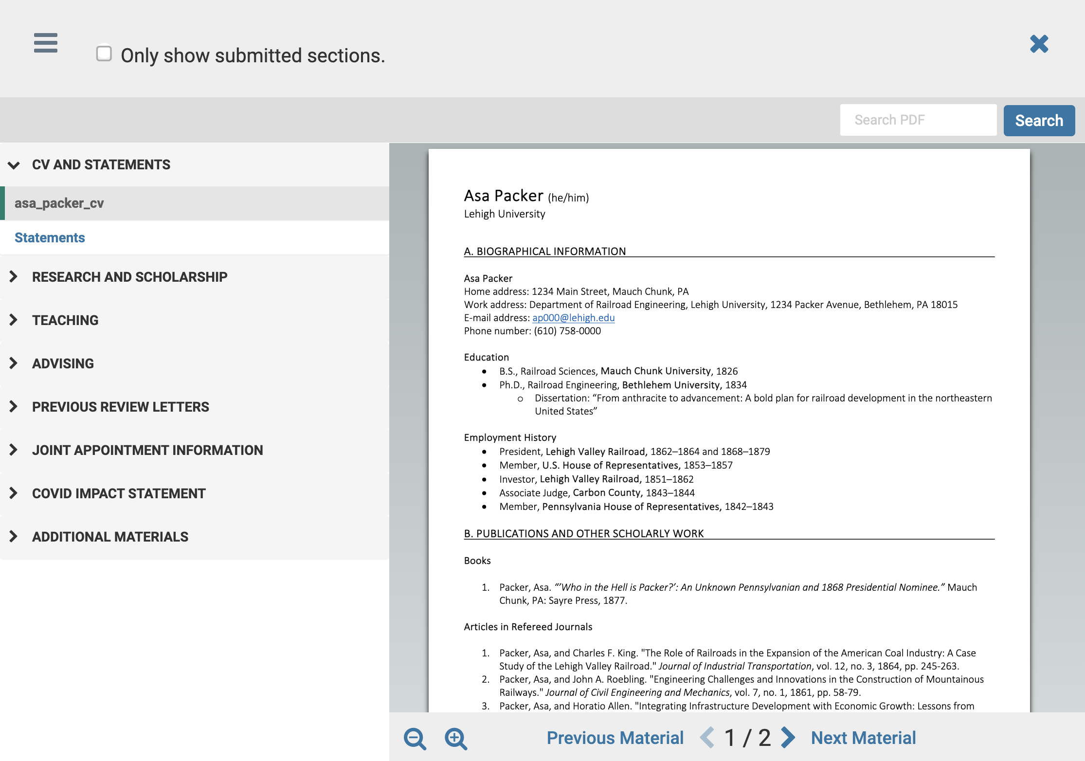Expand the TEACHING section
The image size is (1085, 761).
click(195, 320)
